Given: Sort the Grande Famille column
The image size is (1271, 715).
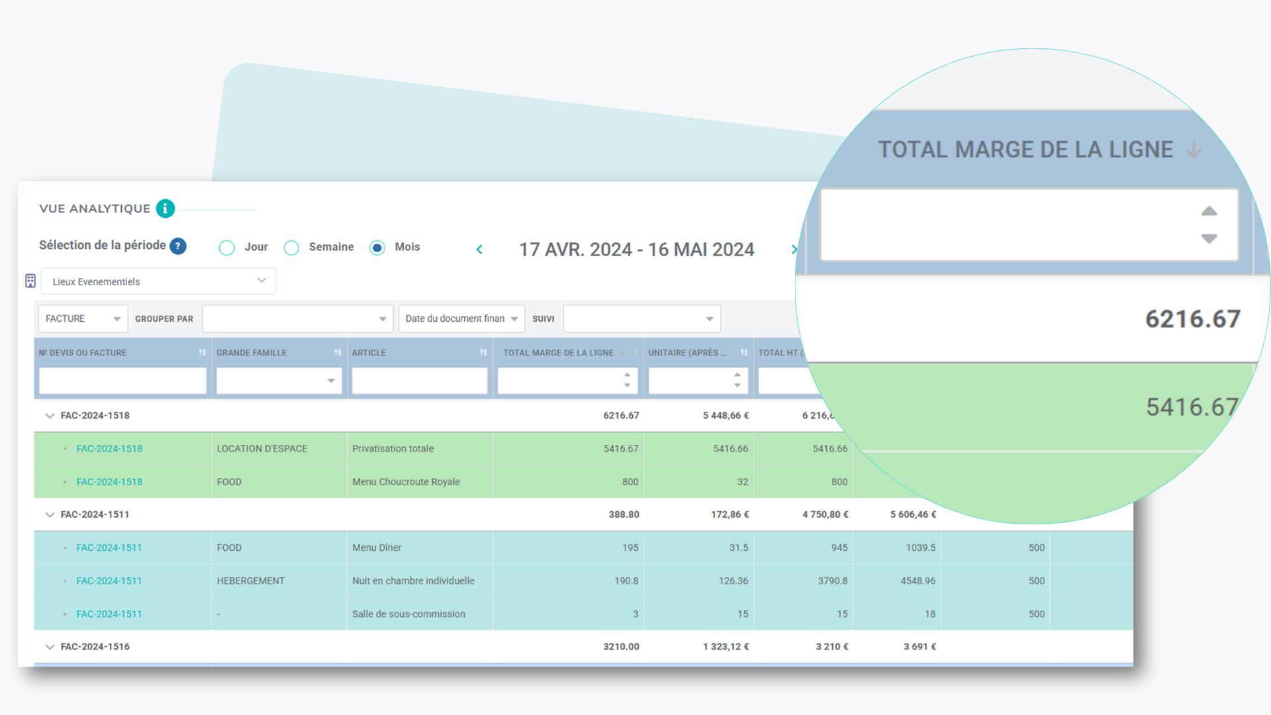Looking at the screenshot, I should tap(338, 353).
